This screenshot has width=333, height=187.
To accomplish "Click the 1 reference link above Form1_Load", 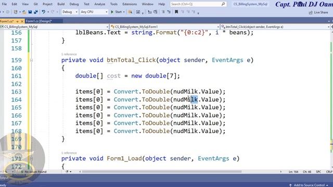I will [69, 153].
